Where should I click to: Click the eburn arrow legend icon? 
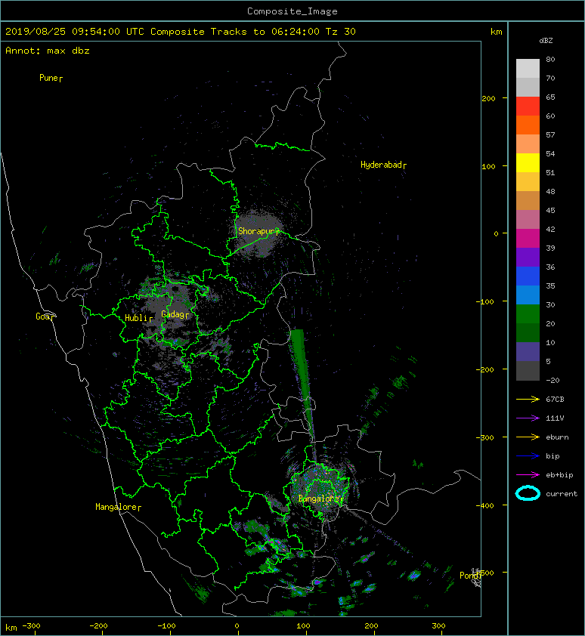coord(528,437)
